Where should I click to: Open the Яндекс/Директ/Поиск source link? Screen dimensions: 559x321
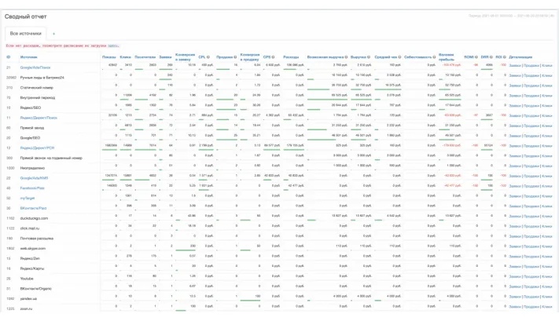[x=39, y=118]
